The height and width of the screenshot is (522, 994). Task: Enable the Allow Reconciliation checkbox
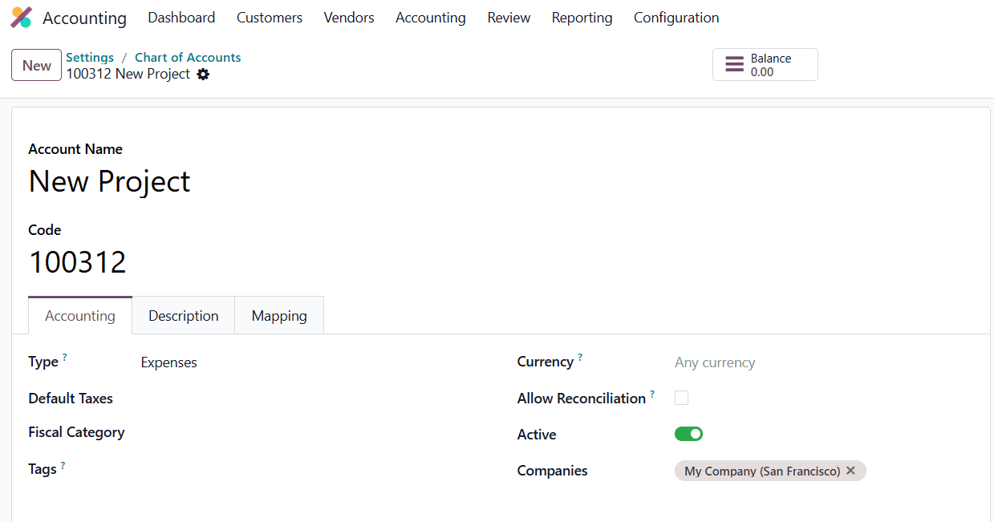coord(681,398)
